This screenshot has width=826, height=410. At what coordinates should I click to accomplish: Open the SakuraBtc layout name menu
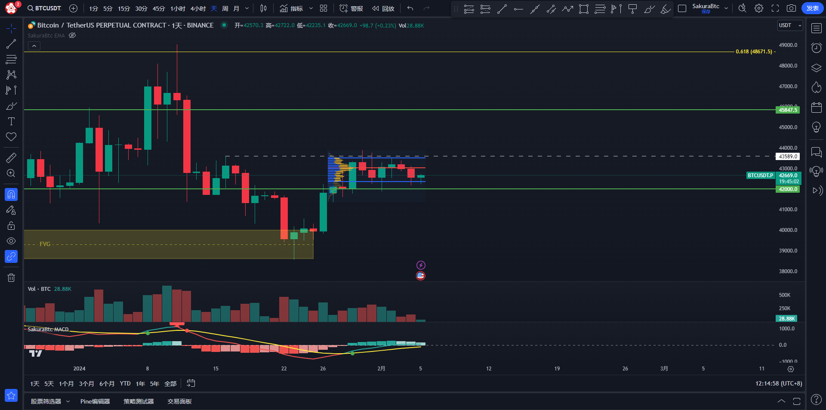706,8
